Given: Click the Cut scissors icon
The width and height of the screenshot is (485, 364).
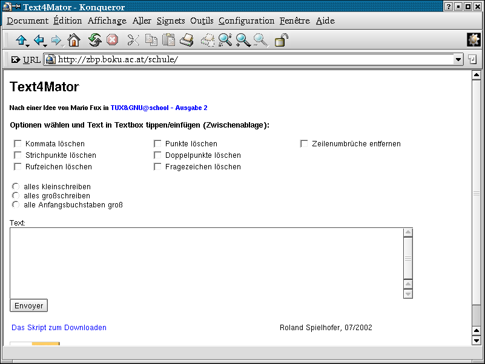Looking at the screenshot, I should [133, 40].
